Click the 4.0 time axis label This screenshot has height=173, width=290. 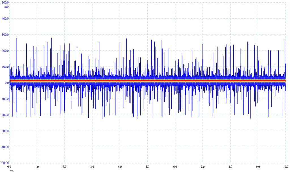pos(120,167)
